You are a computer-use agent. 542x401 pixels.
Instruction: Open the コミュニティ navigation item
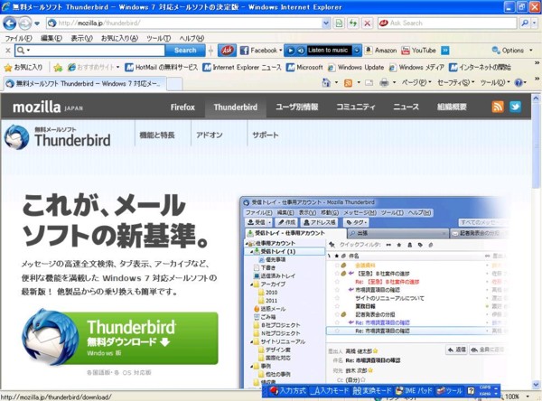tap(355, 107)
